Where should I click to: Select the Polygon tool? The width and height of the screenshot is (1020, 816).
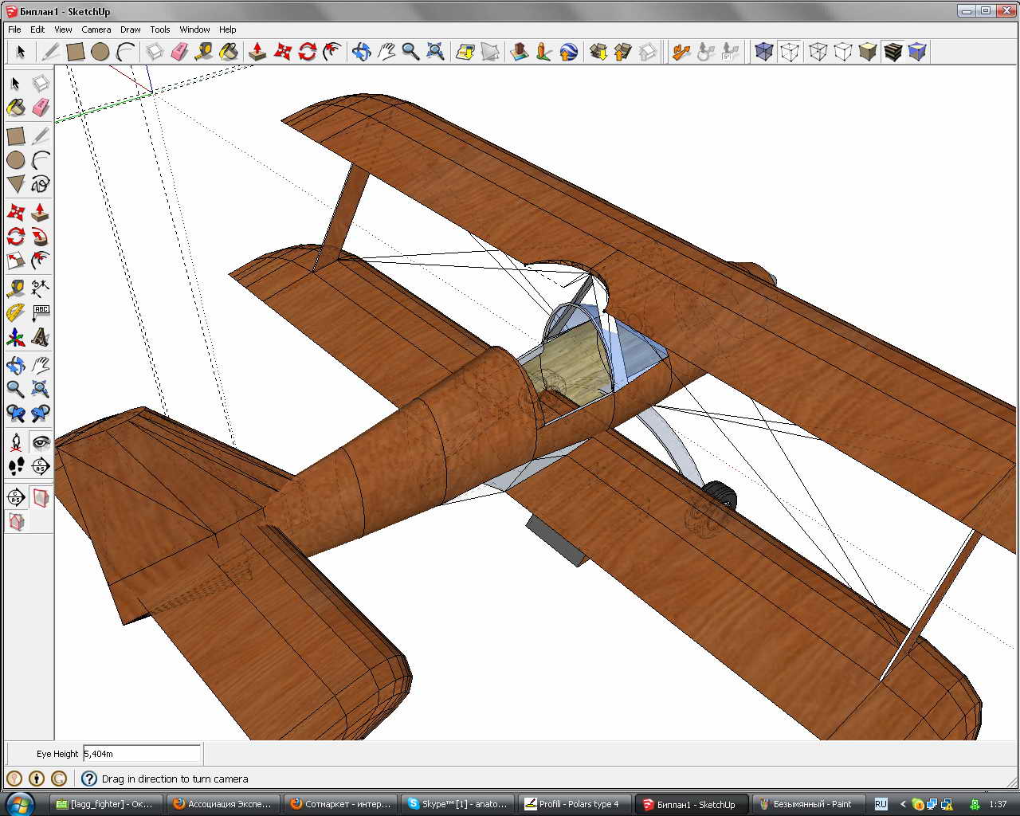(15, 184)
